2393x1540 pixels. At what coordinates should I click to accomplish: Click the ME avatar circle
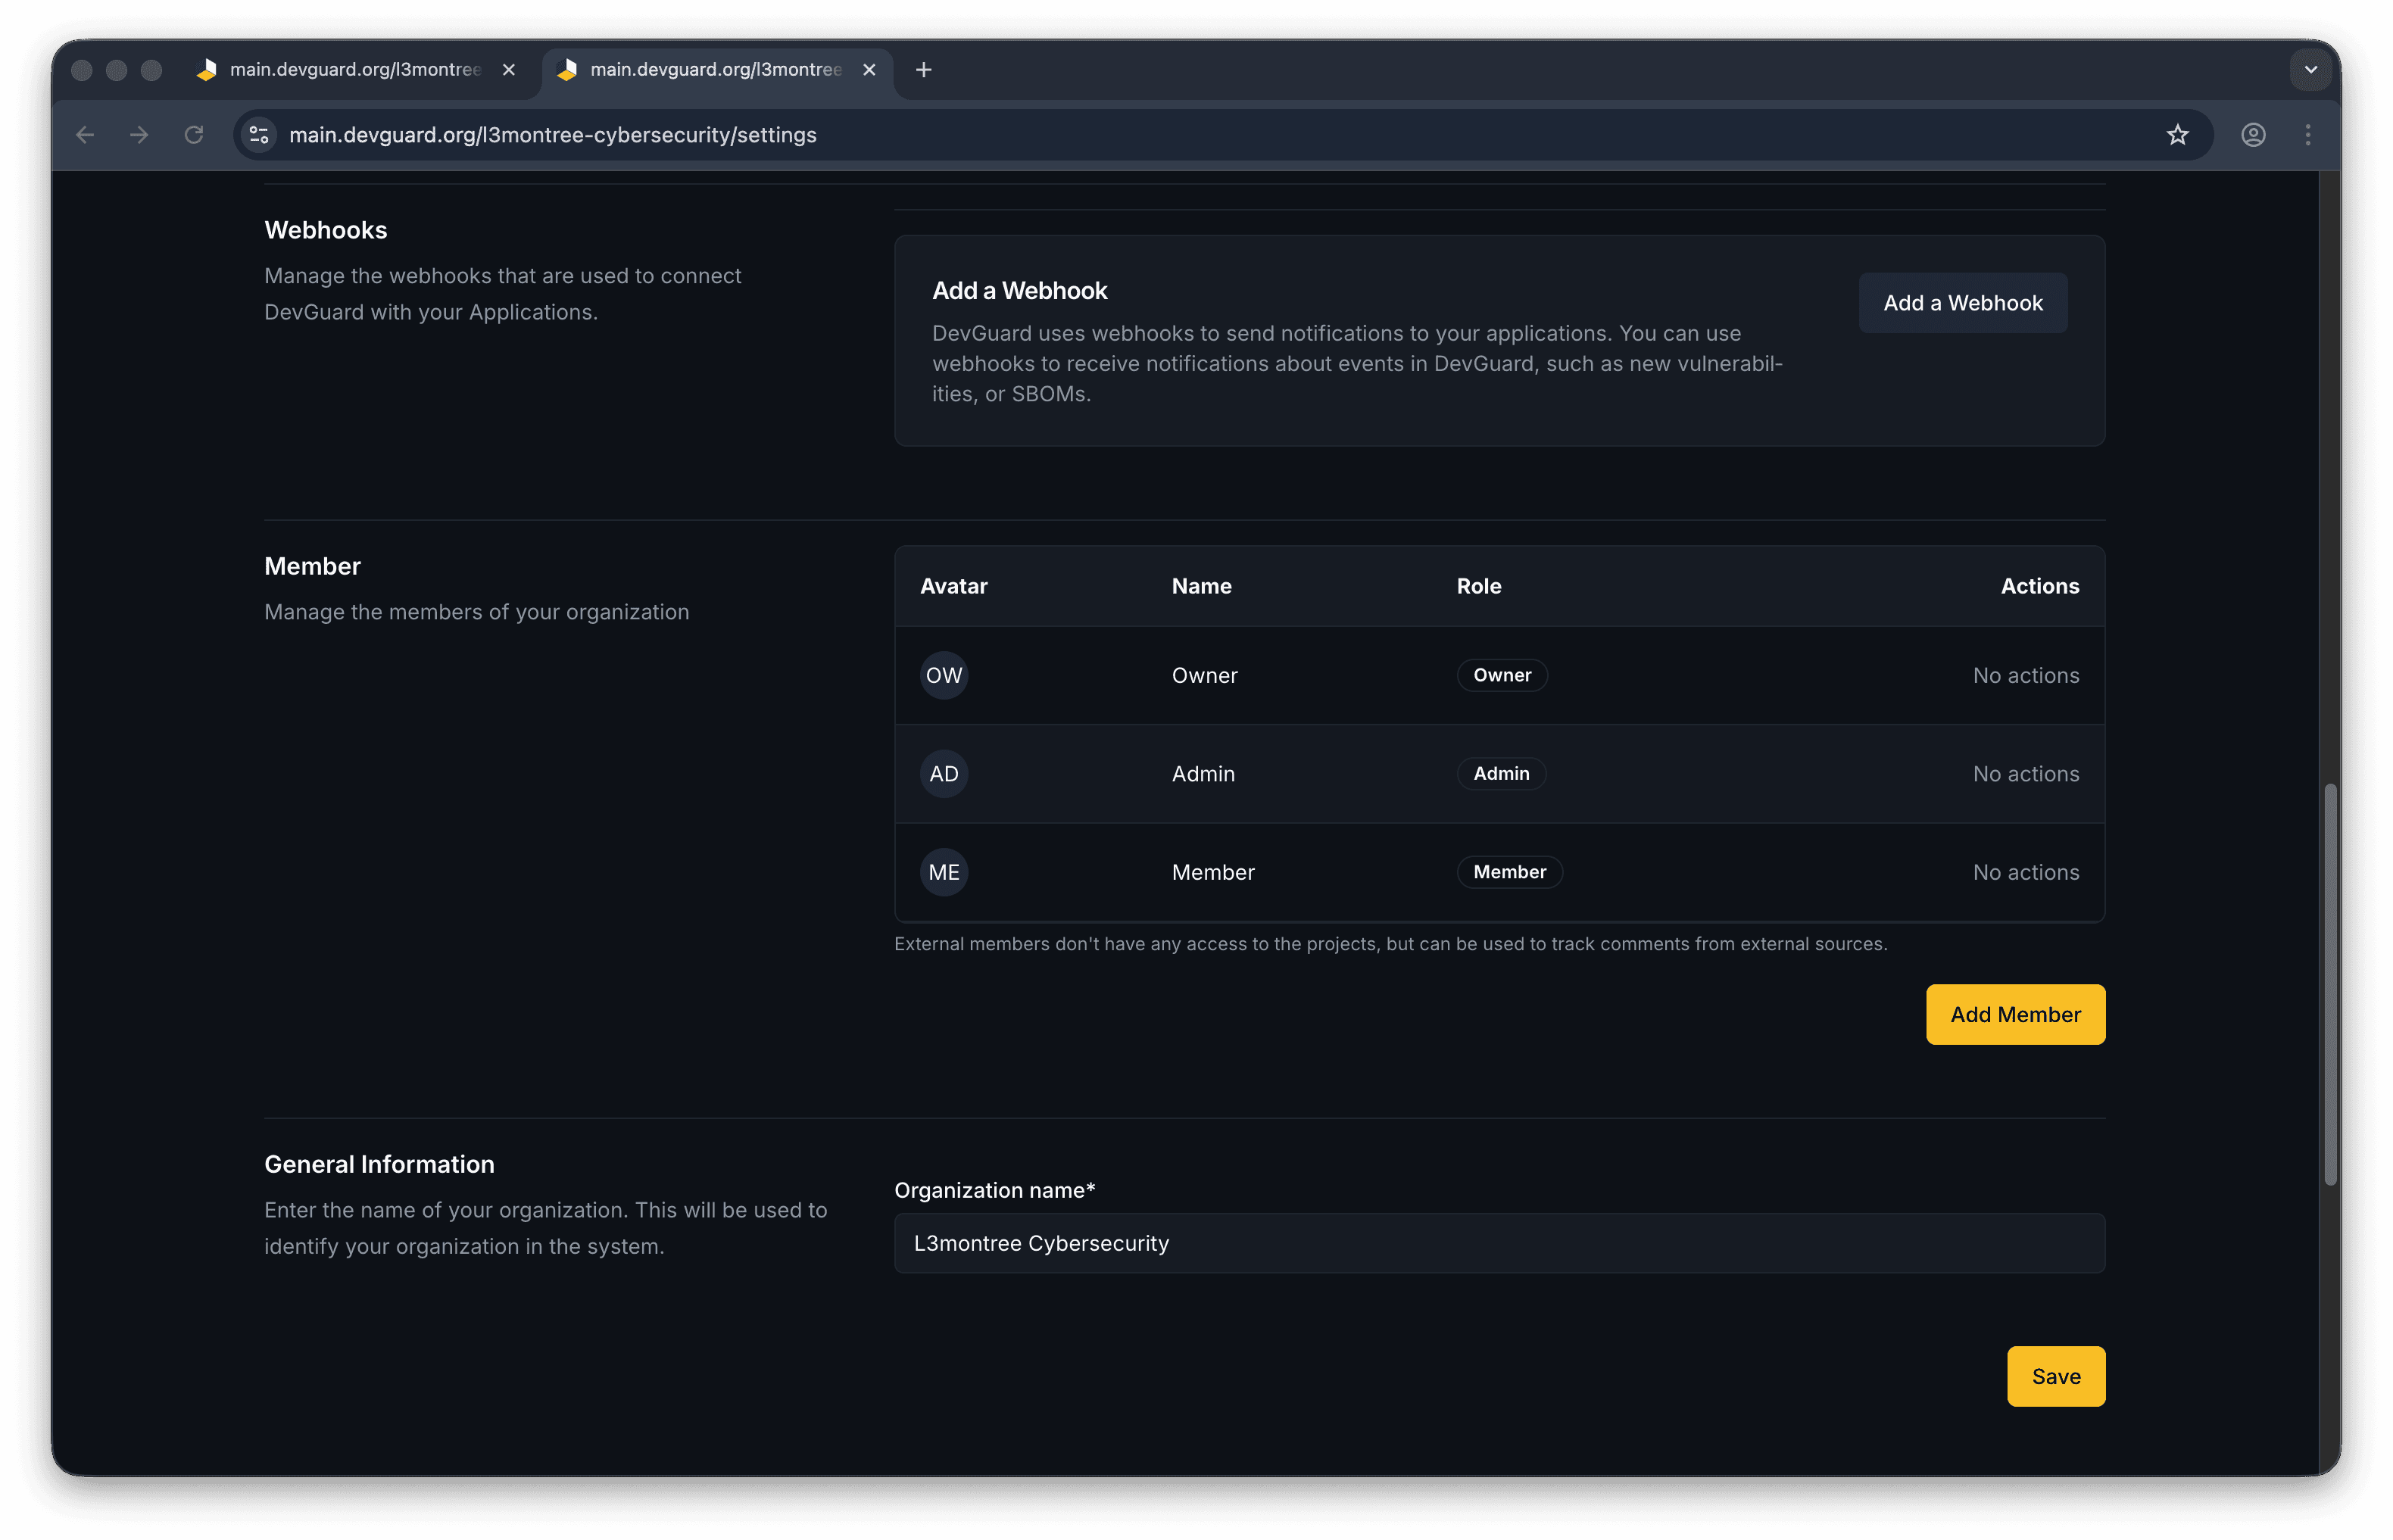pyautogui.click(x=943, y=872)
